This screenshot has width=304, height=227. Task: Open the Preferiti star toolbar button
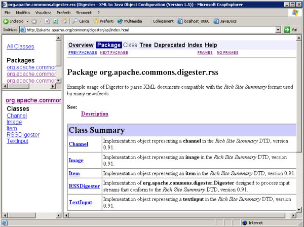[103, 21]
